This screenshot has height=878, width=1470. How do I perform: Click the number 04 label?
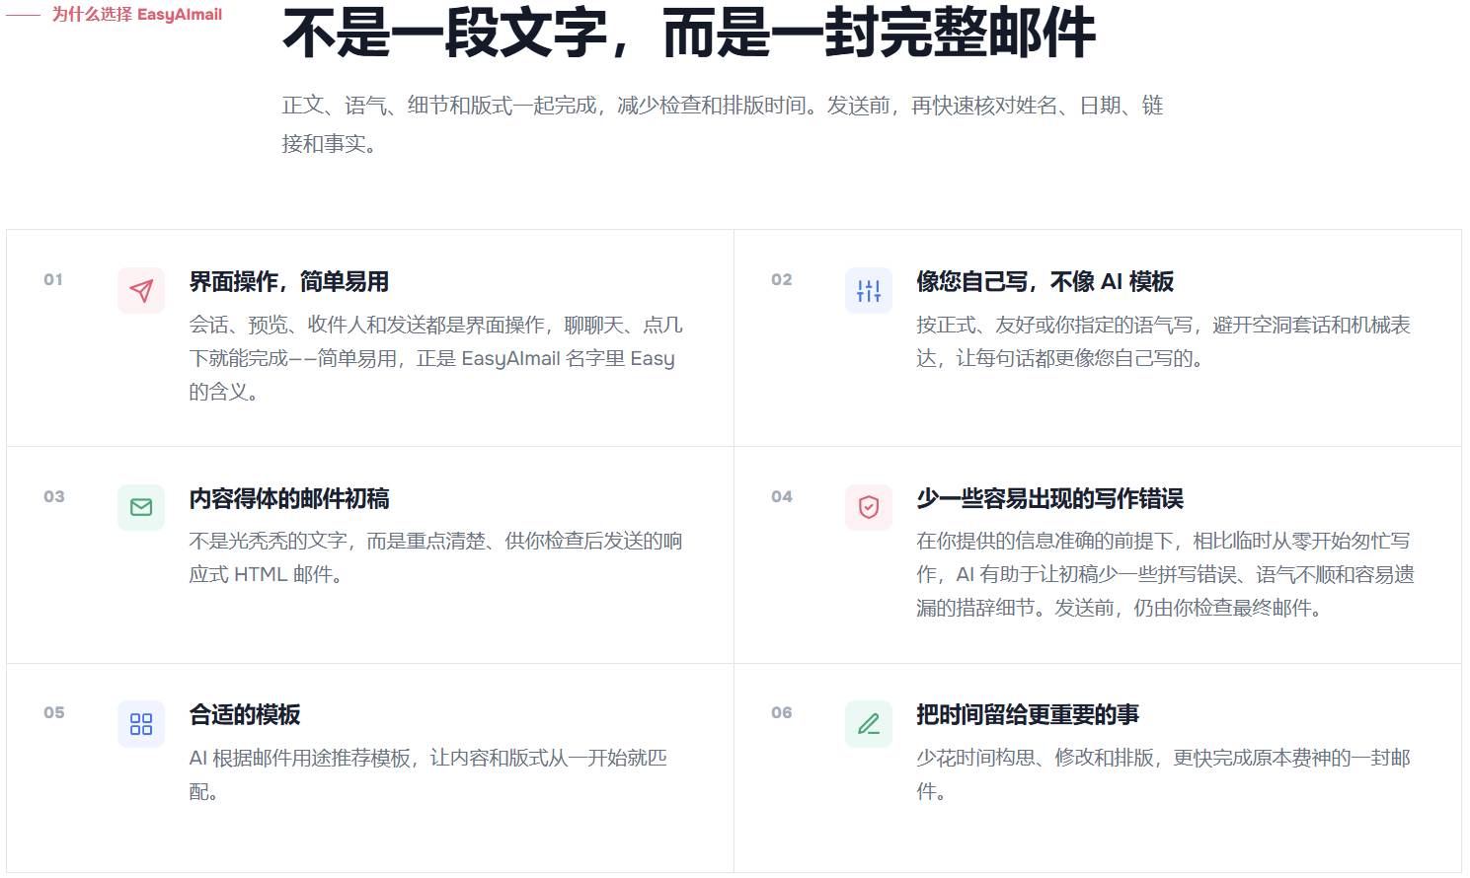tap(781, 497)
